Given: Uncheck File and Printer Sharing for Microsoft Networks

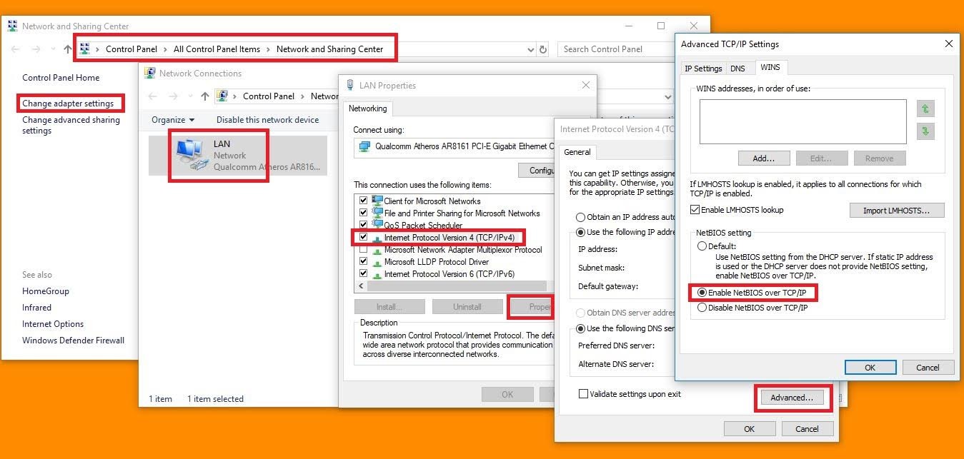Looking at the screenshot, I should 364,213.
